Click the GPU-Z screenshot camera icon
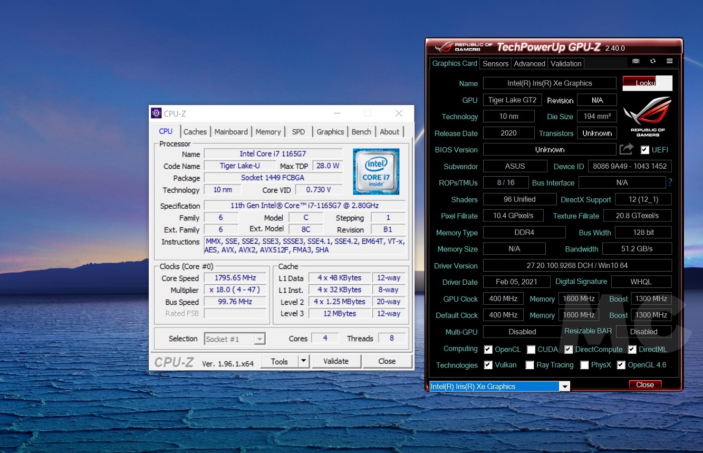Viewport: 703px width, 453px height. pos(635,61)
